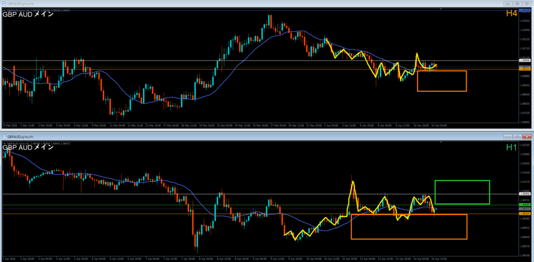
Task: Maximize the GBPAUD H4 chart window
Action: [x=518, y=4]
